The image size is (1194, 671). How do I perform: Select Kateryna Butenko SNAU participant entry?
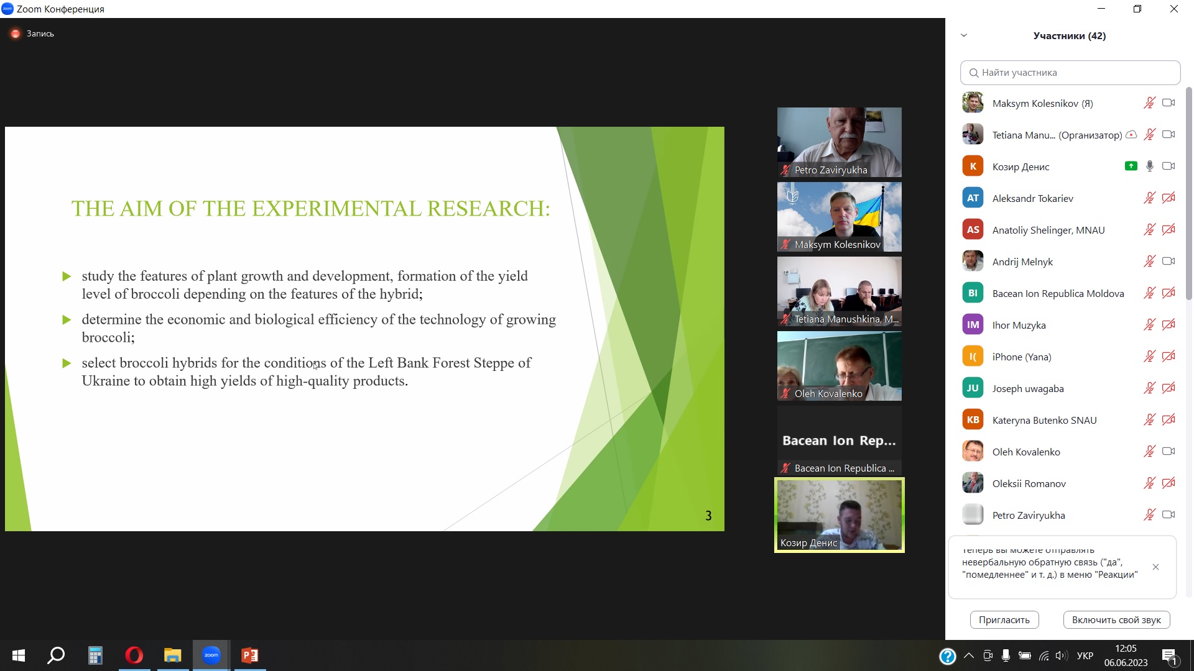[1044, 420]
